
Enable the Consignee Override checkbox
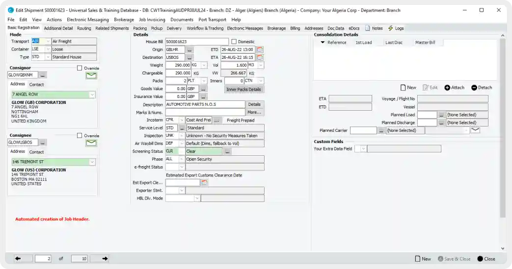[80, 135]
